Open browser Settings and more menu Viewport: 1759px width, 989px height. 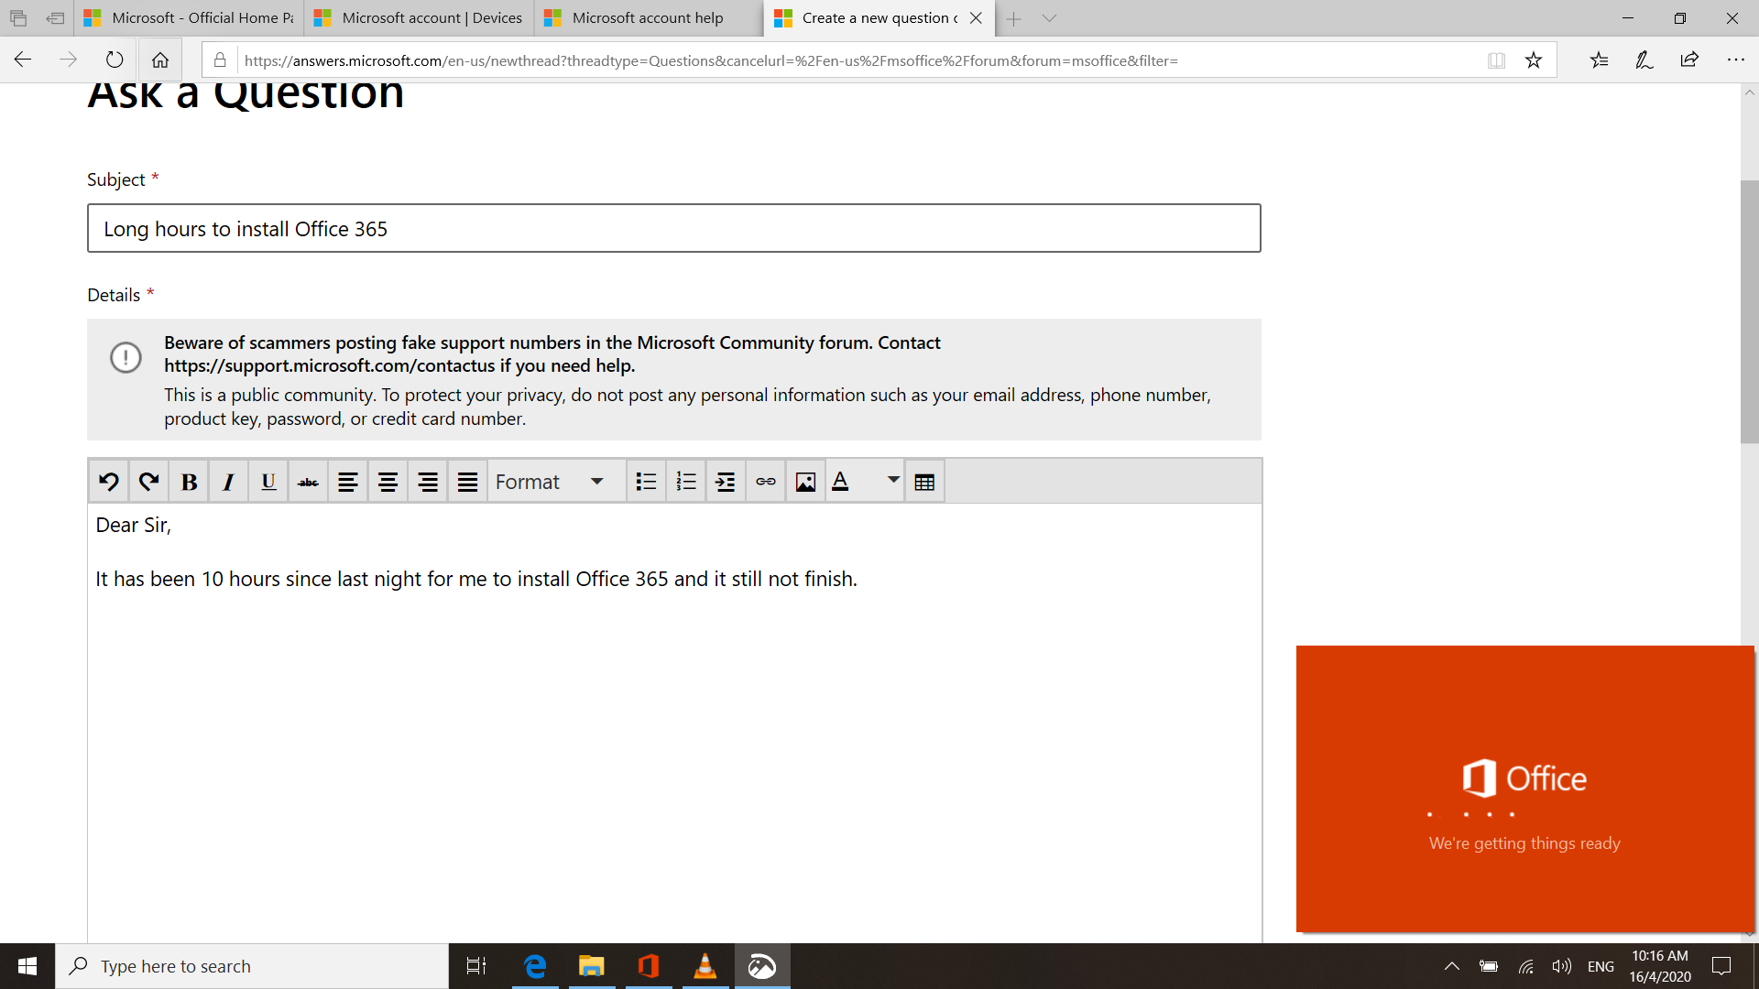coord(1735,60)
